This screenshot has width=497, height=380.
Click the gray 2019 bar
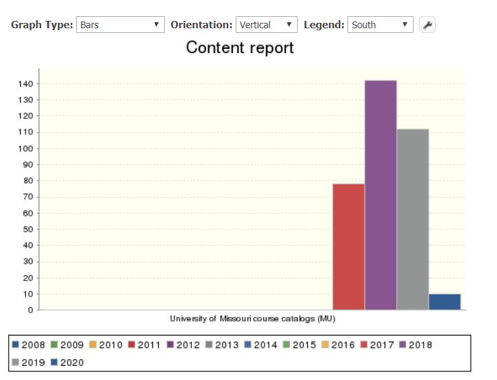click(412, 219)
